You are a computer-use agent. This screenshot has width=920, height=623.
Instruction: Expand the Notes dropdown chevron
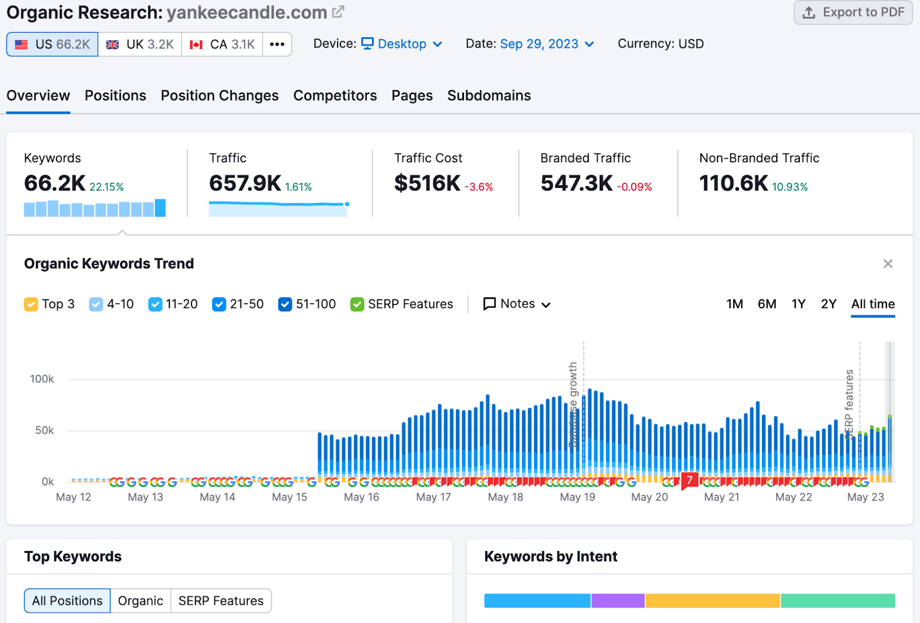point(546,305)
